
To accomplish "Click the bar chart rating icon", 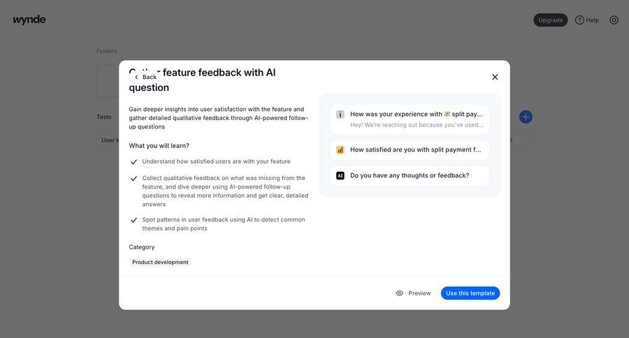I will tap(340, 149).
